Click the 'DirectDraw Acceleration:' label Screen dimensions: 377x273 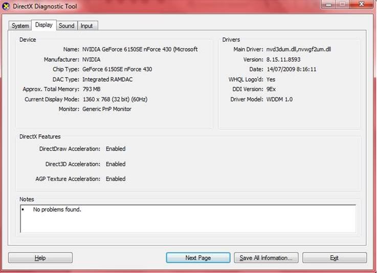[70, 148]
